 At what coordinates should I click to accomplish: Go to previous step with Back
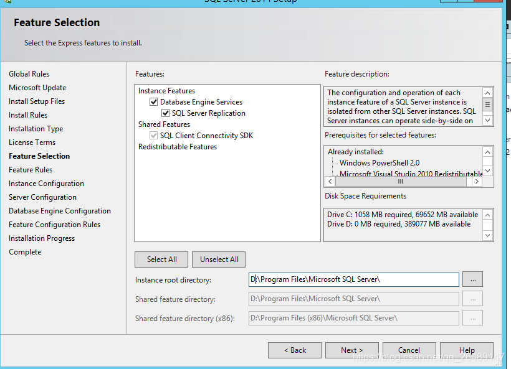coord(295,350)
